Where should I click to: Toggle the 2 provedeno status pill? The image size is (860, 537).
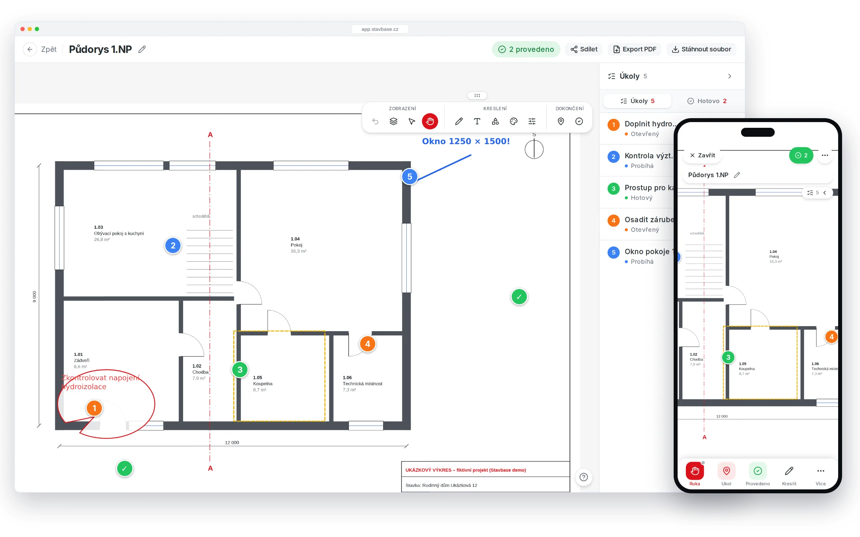click(526, 49)
